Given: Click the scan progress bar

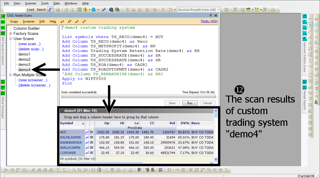Looking at the screenshot, I should [138, 96].
